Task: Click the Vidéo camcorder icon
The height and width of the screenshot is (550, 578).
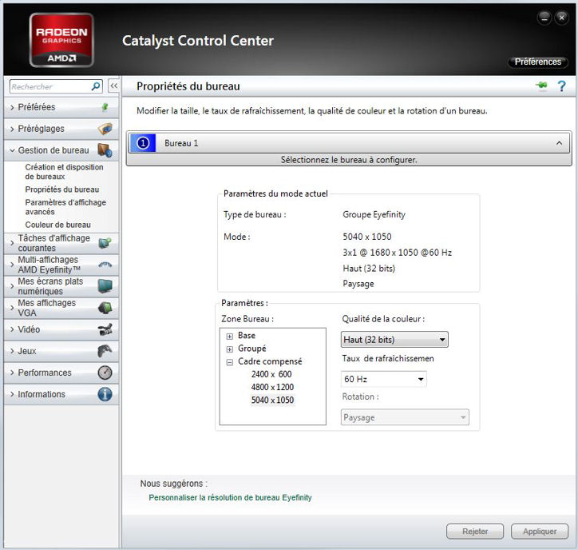Action: click(x=105, y=329)
